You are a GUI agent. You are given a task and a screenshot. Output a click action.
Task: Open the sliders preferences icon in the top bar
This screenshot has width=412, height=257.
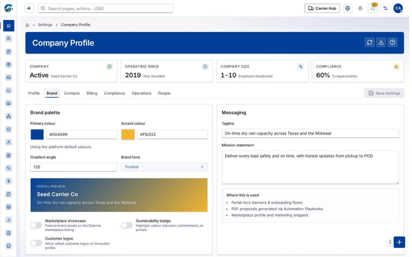385,8
